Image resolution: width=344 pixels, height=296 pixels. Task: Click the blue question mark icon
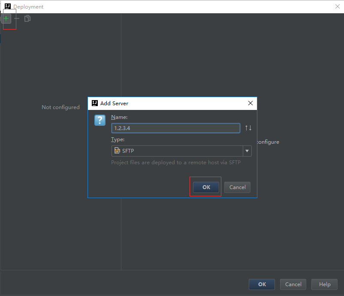tap(100, 120)
